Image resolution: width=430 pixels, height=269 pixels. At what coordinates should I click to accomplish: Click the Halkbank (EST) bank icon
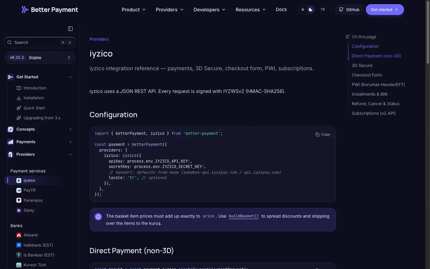tap(19, 245)
